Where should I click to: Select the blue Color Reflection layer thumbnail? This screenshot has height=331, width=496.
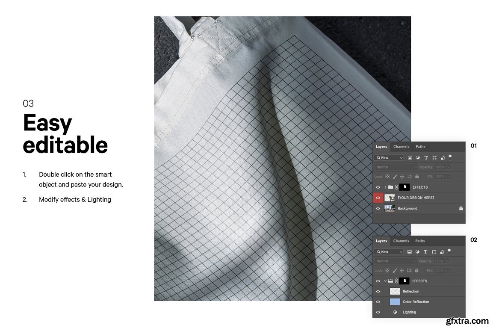click(395, 302)
